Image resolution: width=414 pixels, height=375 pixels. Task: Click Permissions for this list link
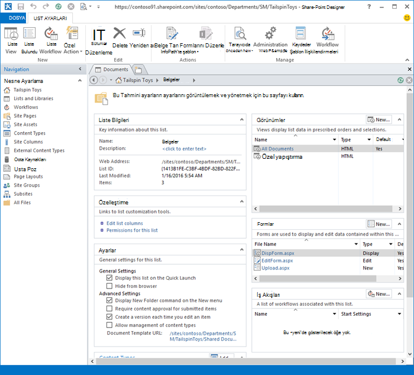pos(132,230)
